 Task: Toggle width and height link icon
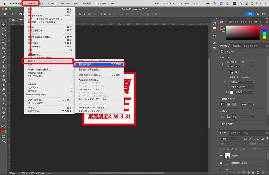[222, 64]
